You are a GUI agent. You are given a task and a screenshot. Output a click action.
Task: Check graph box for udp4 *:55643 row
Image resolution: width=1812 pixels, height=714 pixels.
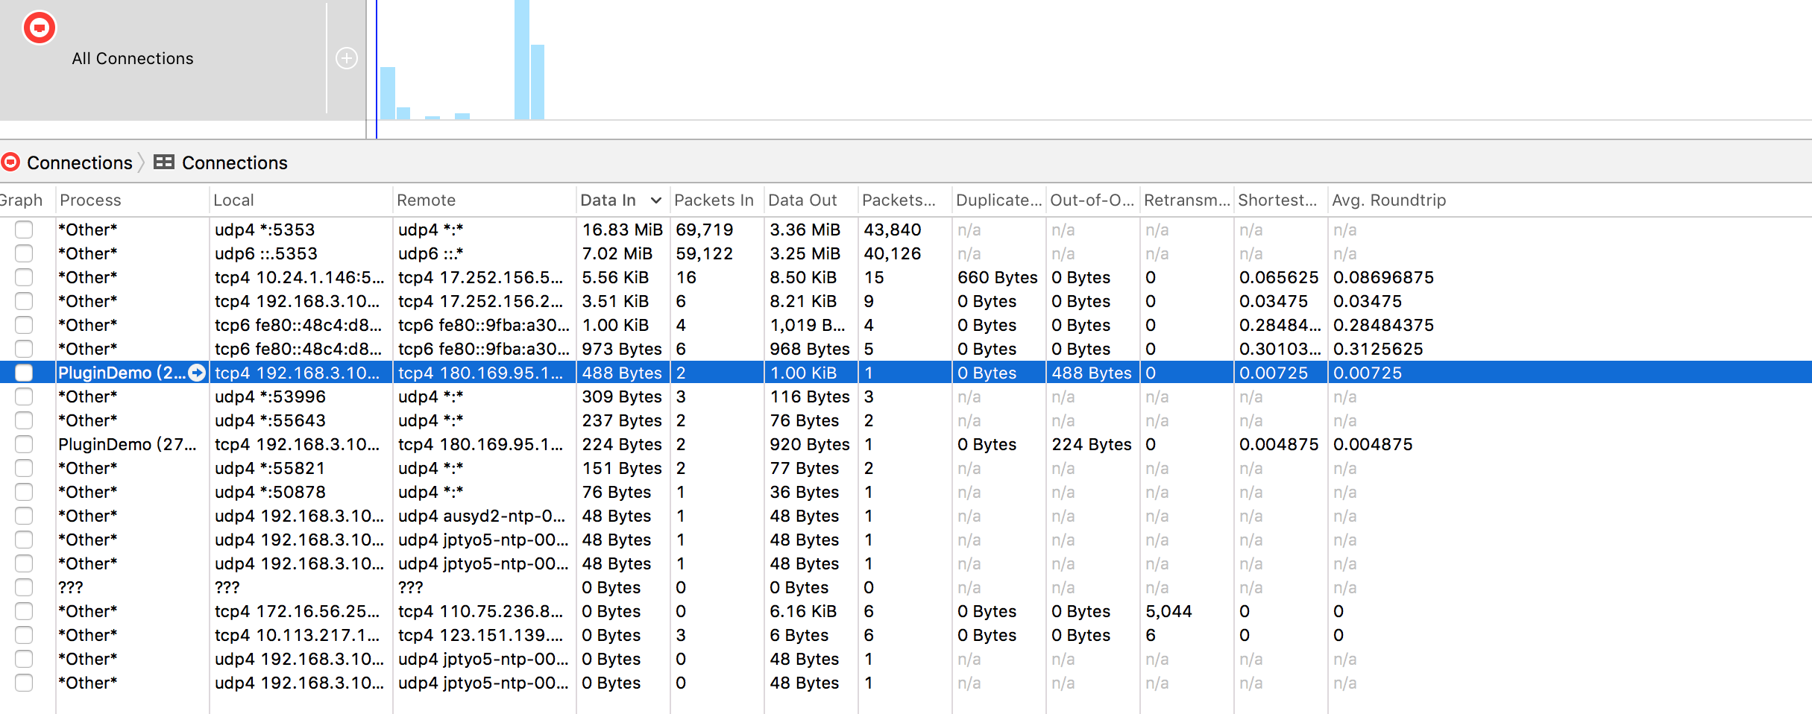[x=24, y=420]
